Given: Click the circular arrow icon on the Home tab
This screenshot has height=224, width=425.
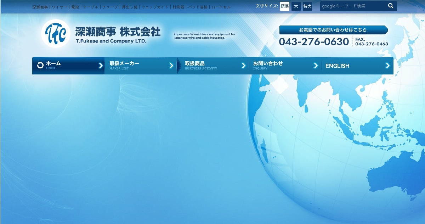Looking at the screenshot, I should coord(40,65).
